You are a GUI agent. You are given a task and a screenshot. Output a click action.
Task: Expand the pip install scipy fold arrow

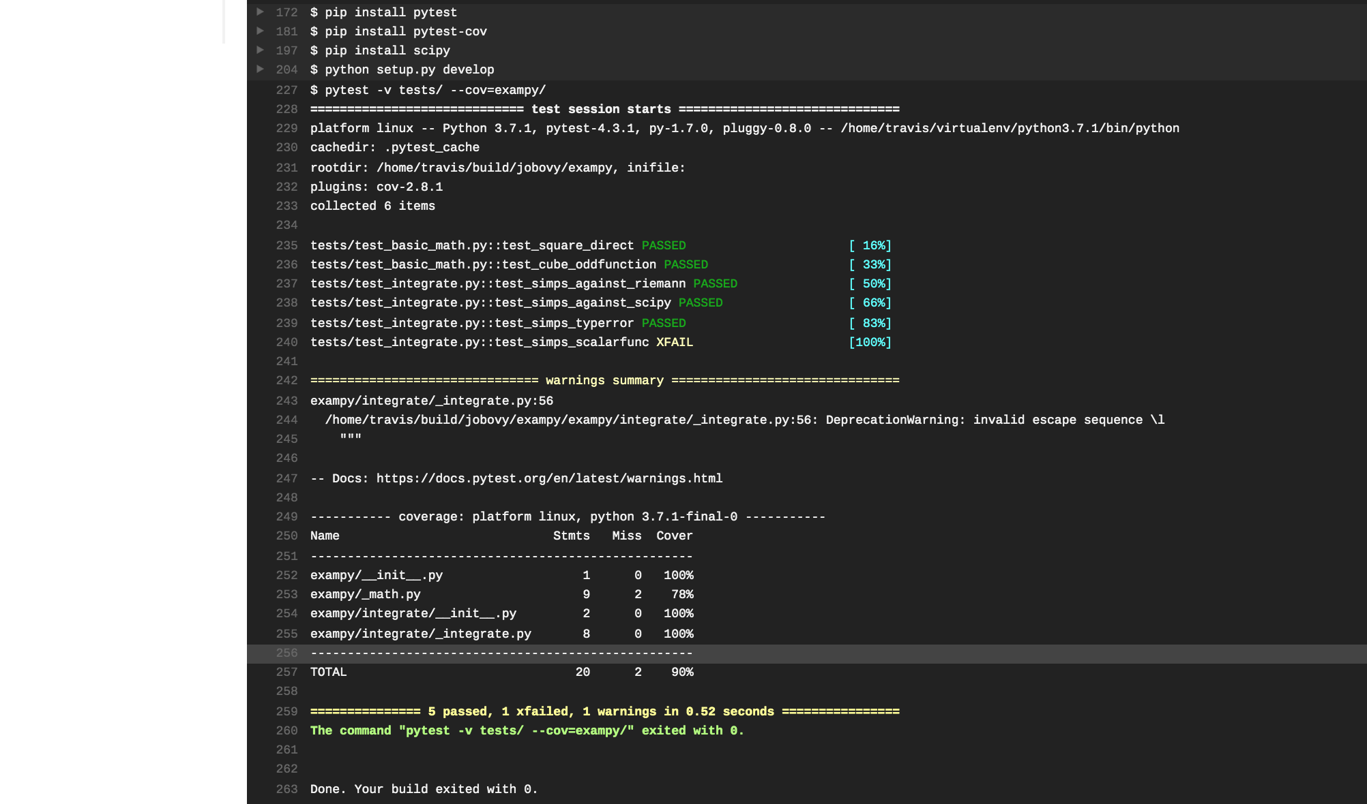tap(260, 50)
